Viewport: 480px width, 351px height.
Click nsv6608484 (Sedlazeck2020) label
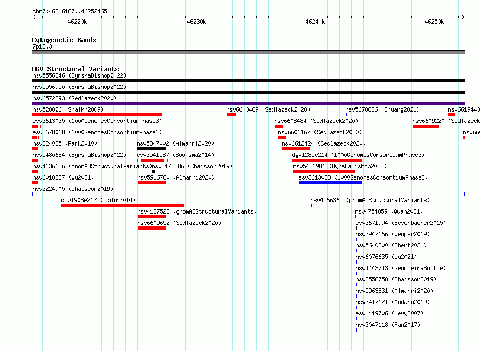(x=316, y=121)
